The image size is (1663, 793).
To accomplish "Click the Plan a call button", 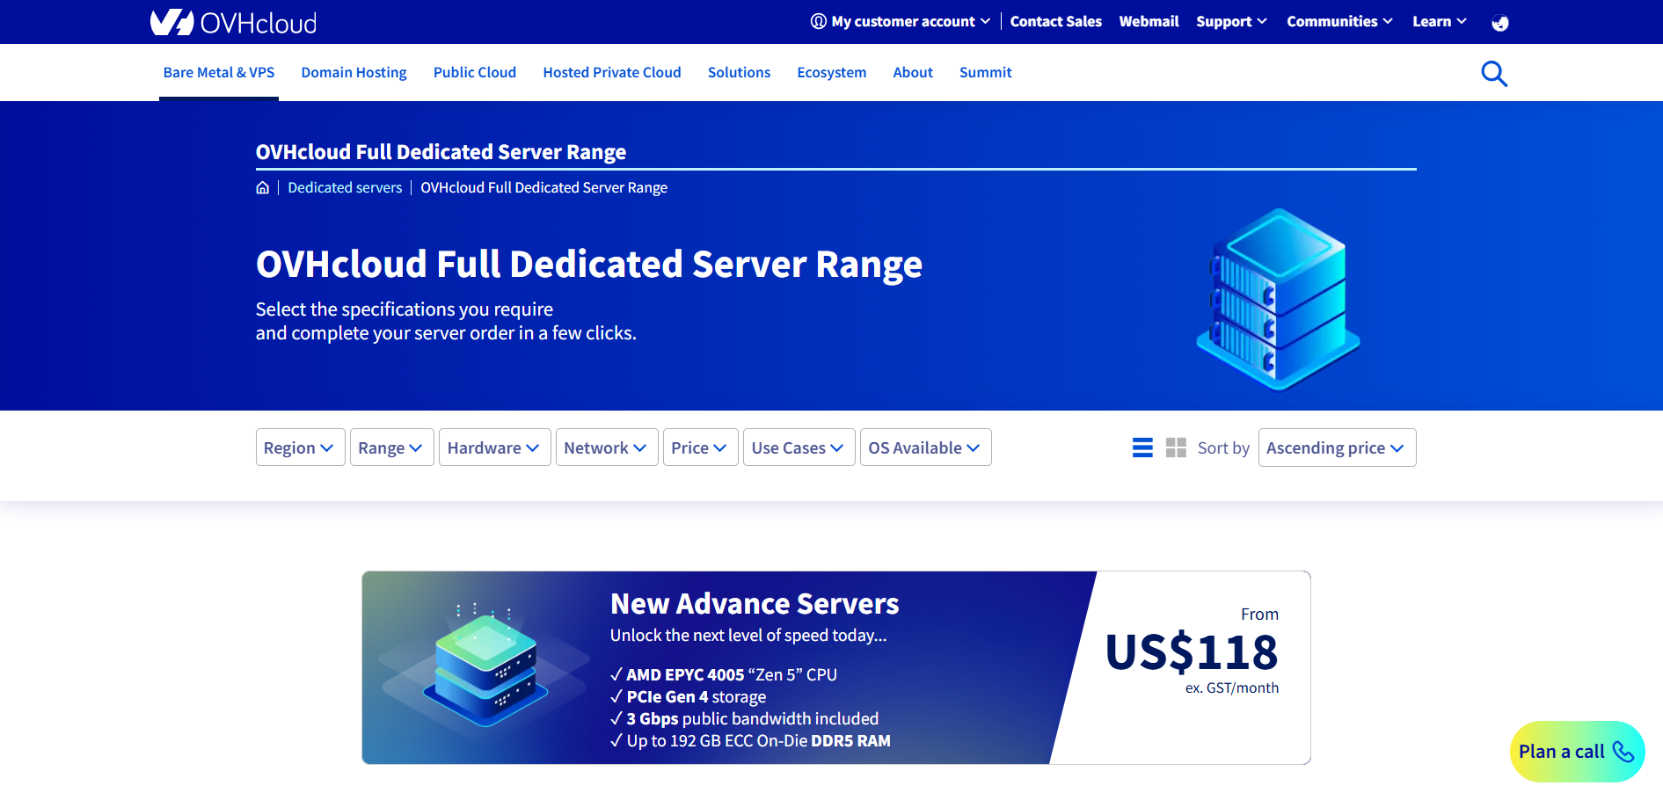I will [1576, 752].
